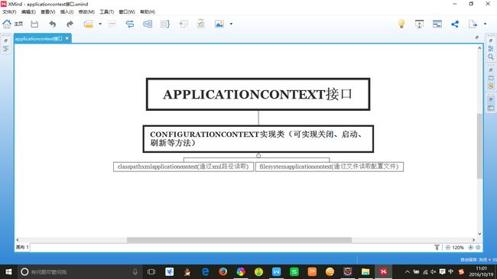The image size is (497, 279).
Task: Open the 工具(T) menu
Action: click(x=107, y=11)
